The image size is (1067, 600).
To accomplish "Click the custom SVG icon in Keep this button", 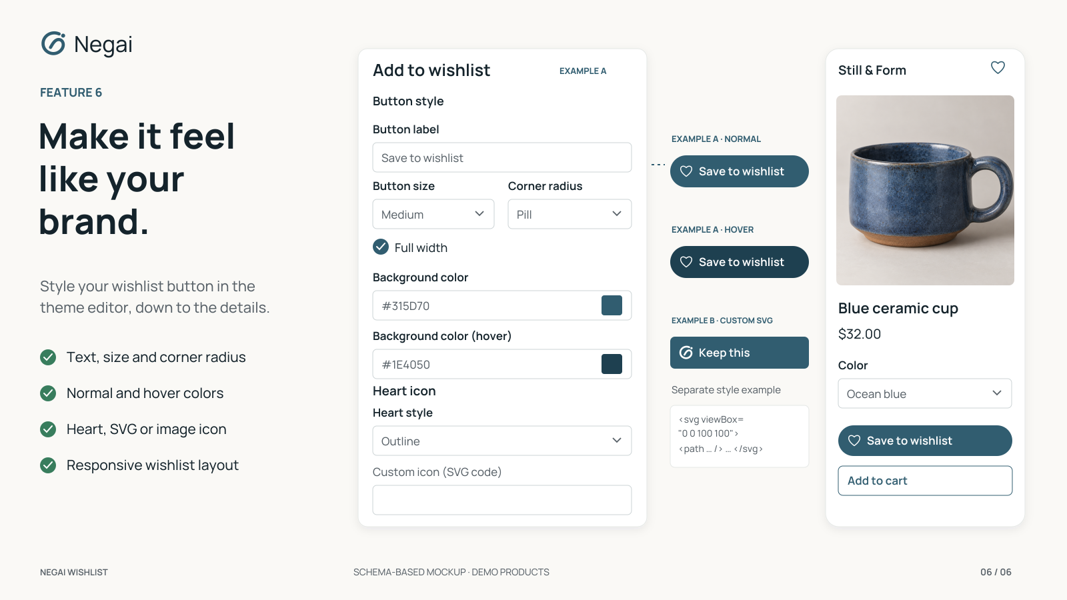I will click(x=686, y=353).
